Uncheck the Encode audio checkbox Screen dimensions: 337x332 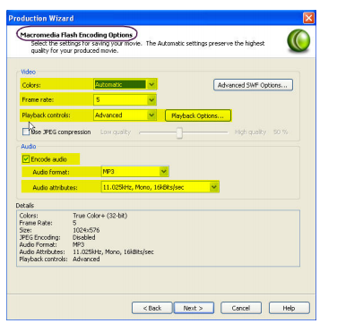[26, 159]
